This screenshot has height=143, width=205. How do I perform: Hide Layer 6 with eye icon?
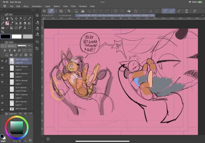(2, 96)
